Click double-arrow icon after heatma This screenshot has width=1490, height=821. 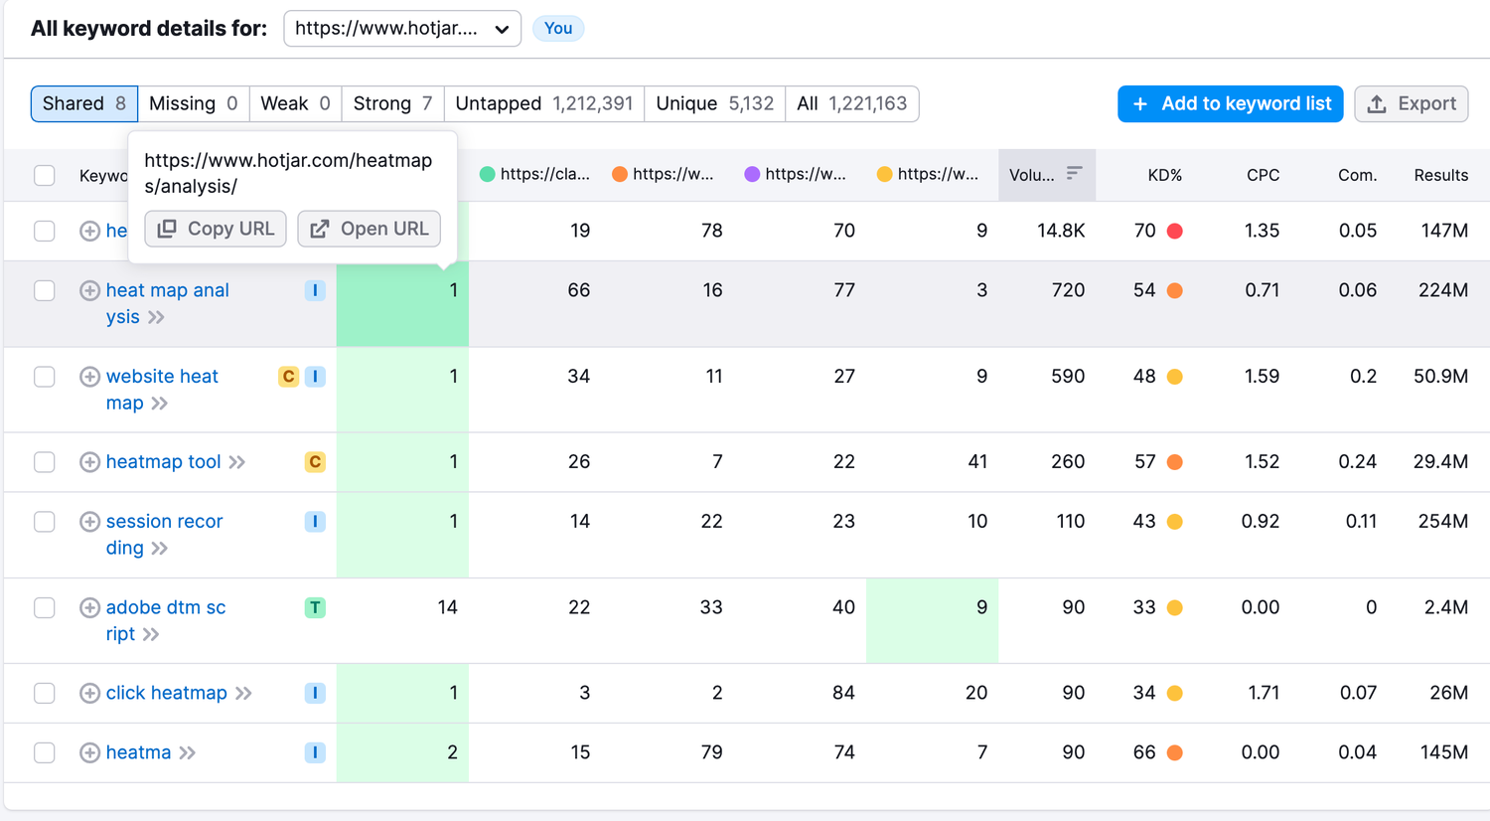(187, 752)
